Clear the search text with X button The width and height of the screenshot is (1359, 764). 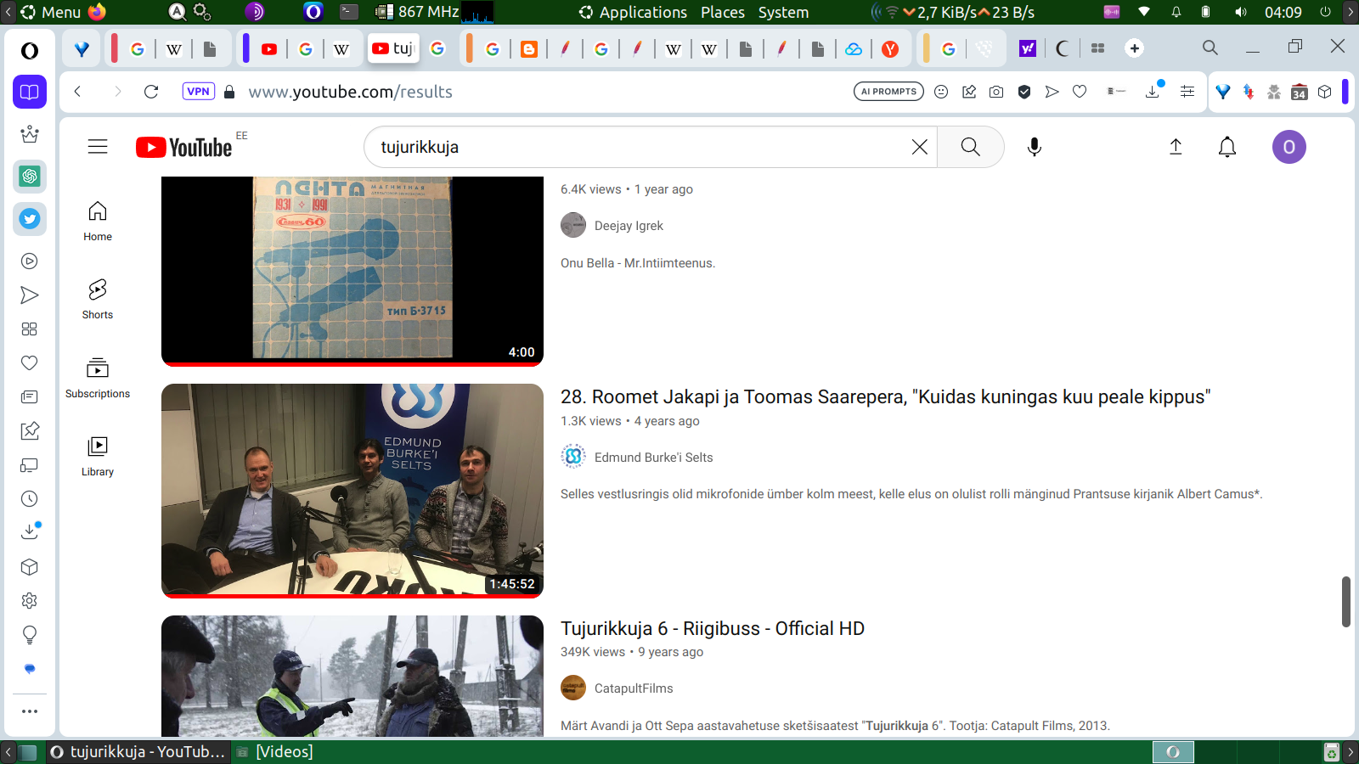tap(919, 147)
